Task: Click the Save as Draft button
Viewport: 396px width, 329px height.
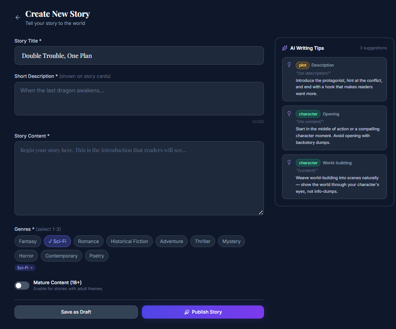Action: point(76,312)
